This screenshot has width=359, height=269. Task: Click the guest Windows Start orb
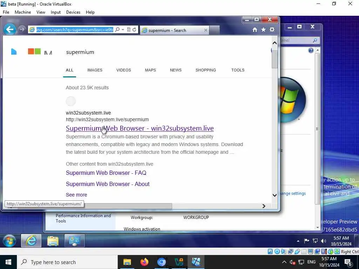9,241
